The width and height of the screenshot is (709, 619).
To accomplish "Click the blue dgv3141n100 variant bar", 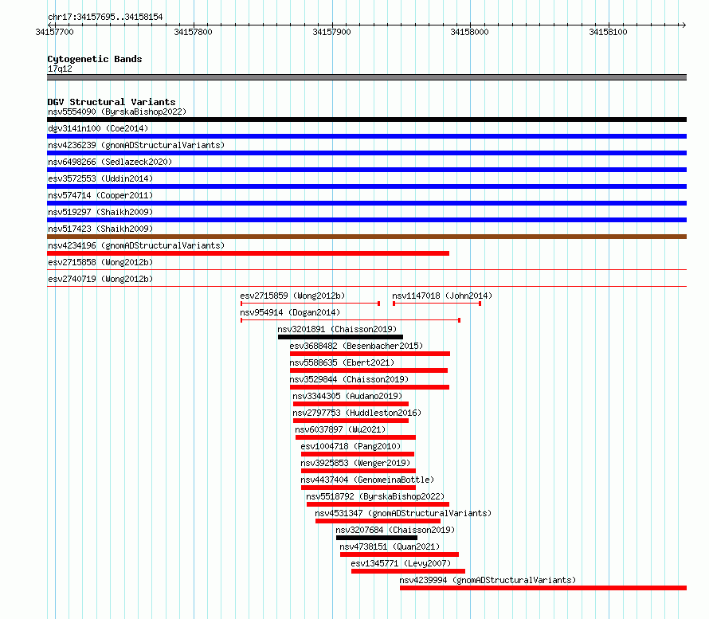I will (x=366, y=136).
